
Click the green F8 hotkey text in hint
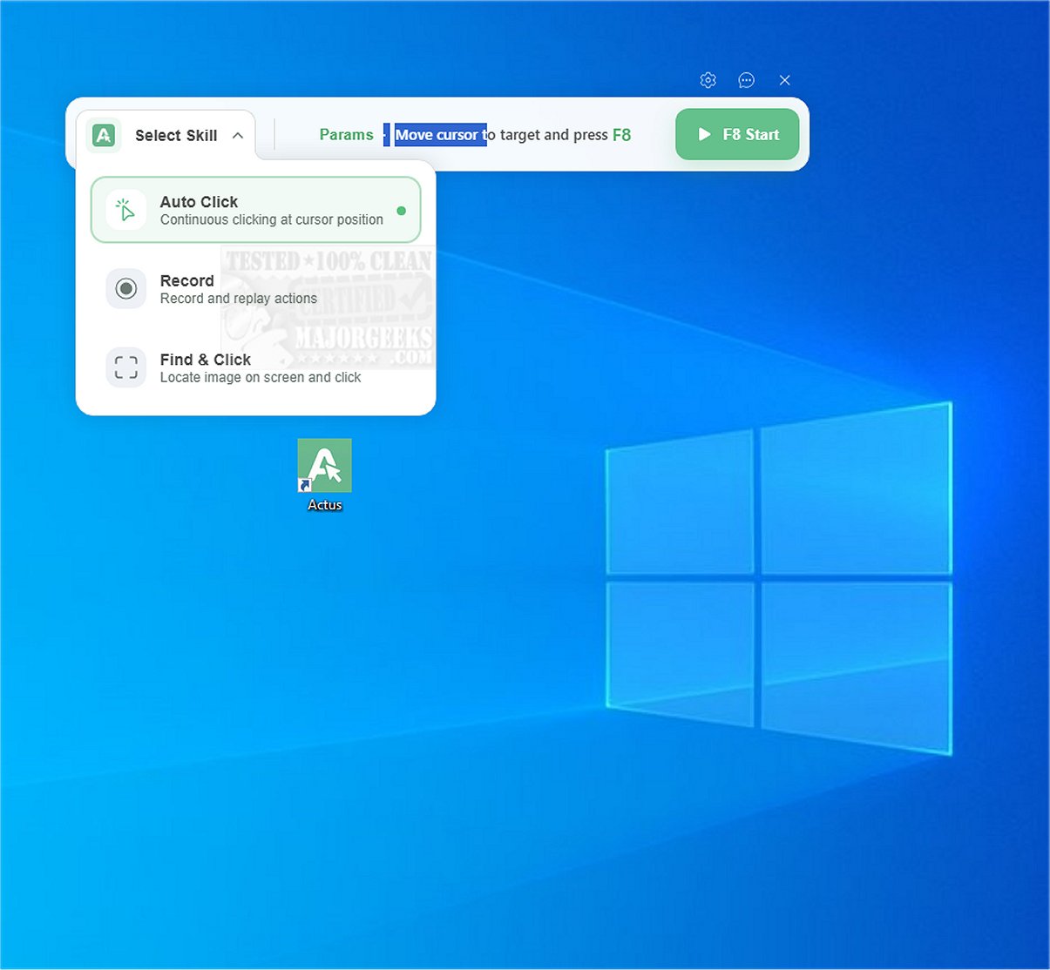pyautogui.click(x=621, y=135)
